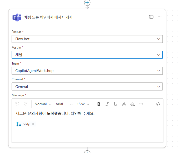183x153 pixels.
Task: Click the message text 새로운 문의사항이 도착했습니다
Action: (x=43, y=113)
